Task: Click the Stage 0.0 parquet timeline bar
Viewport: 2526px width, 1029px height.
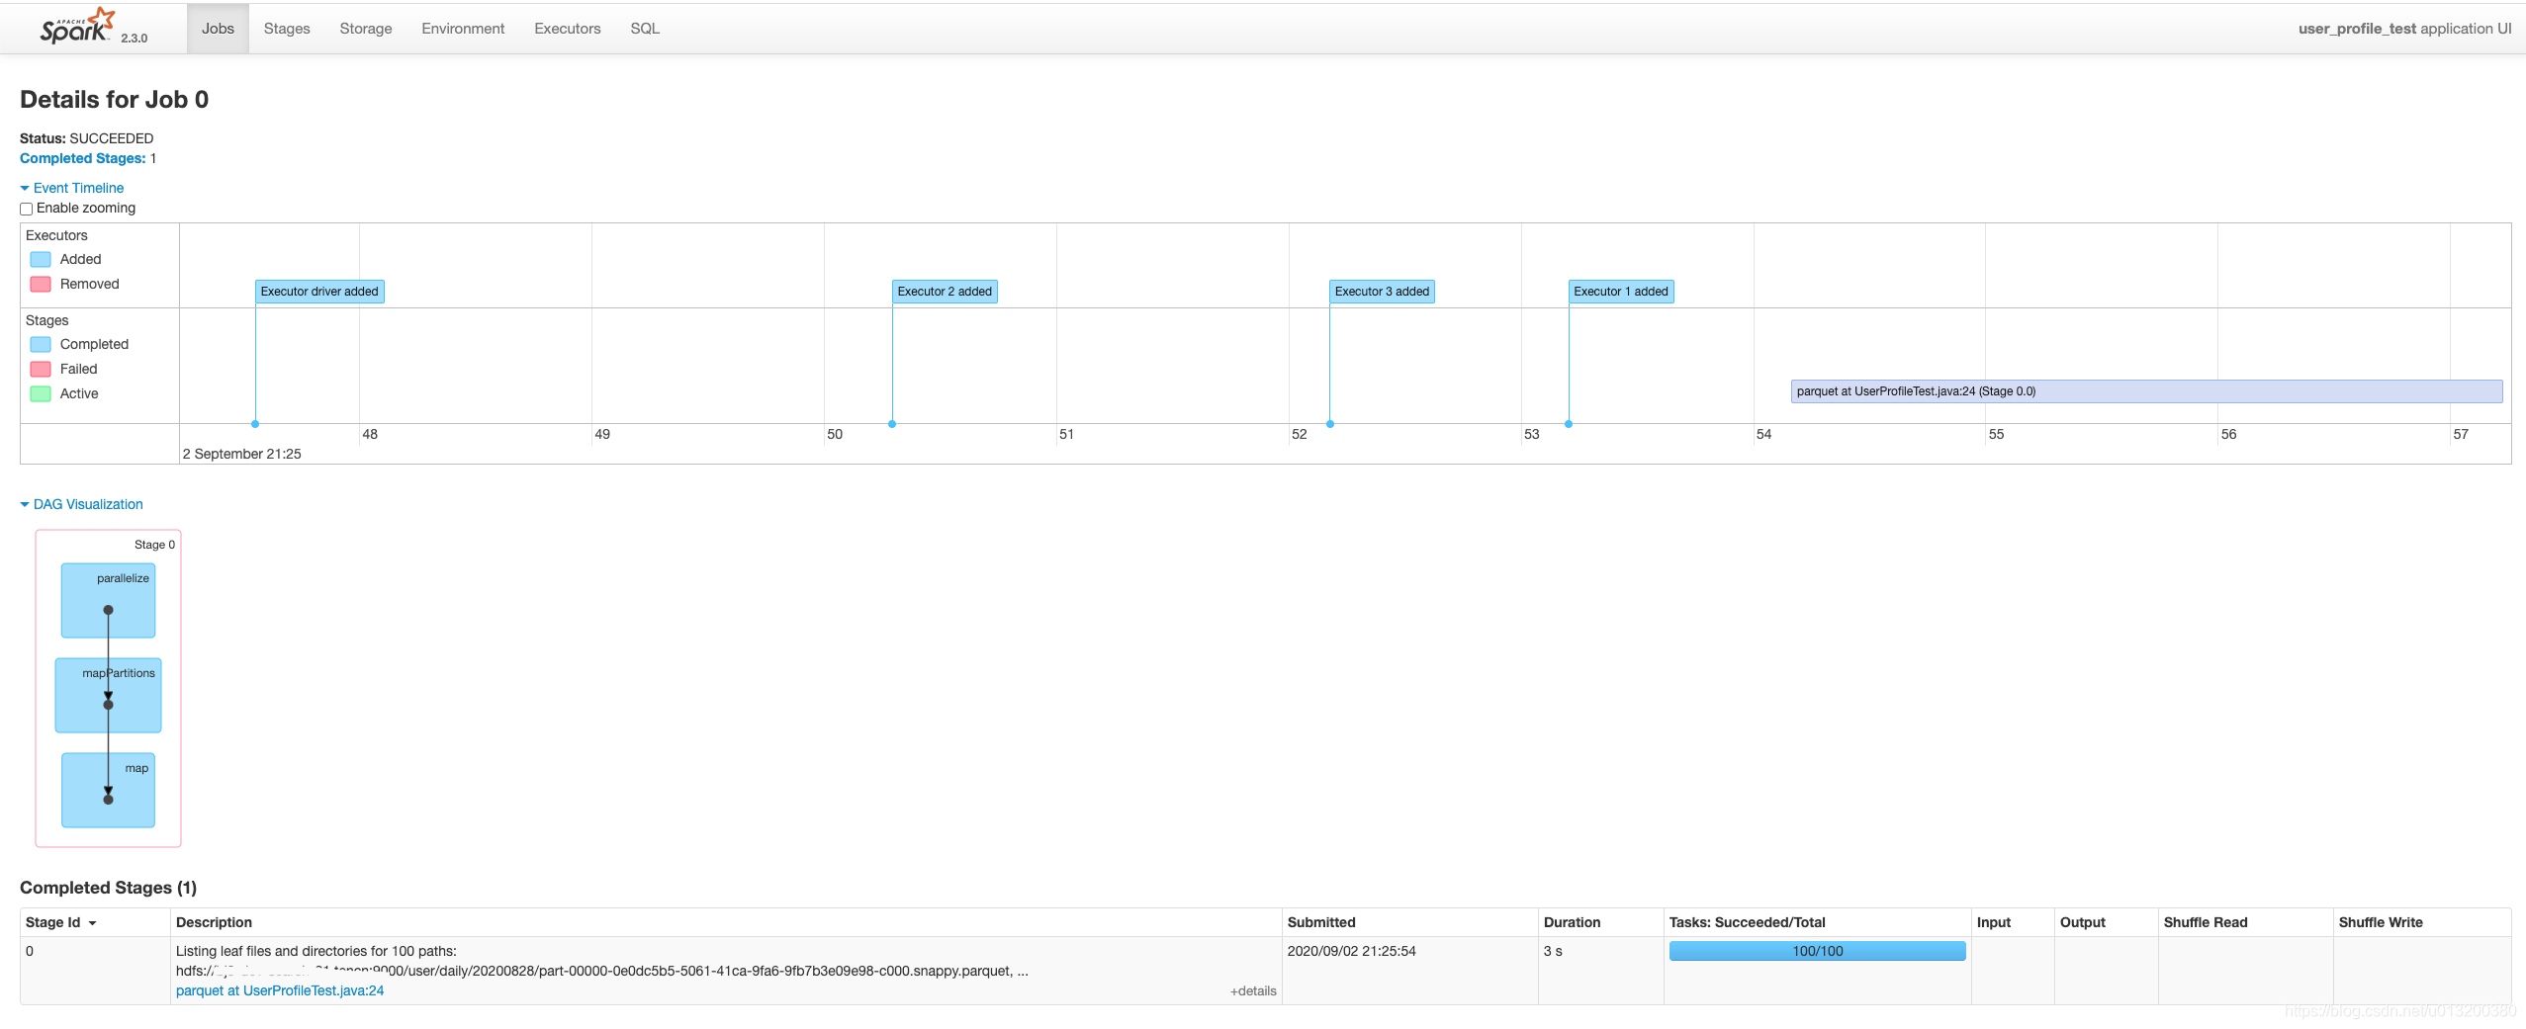Action: 2146,391
